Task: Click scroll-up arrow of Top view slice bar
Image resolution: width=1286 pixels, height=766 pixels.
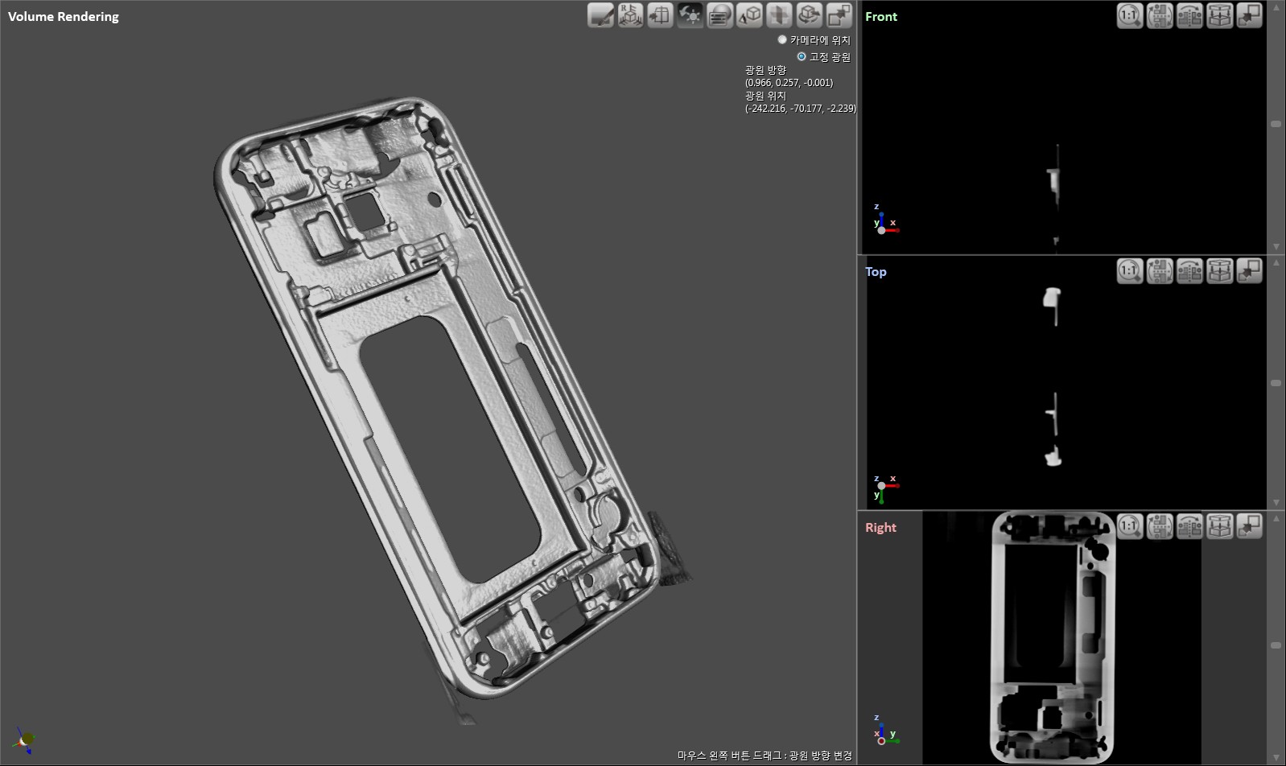Action: click(1276, 263)
